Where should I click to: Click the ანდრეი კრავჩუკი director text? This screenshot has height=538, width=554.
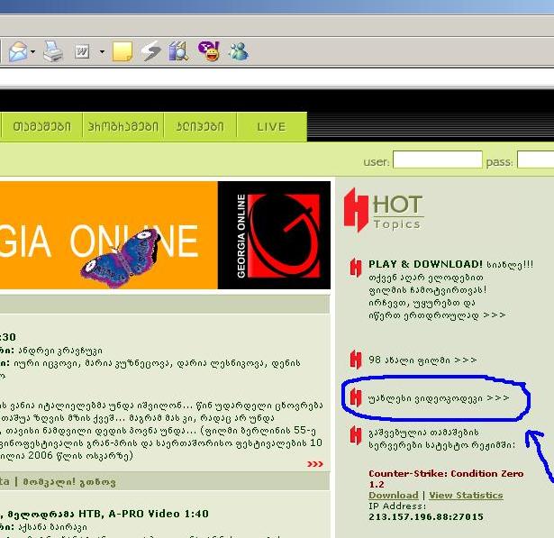(x=59, y=351)
